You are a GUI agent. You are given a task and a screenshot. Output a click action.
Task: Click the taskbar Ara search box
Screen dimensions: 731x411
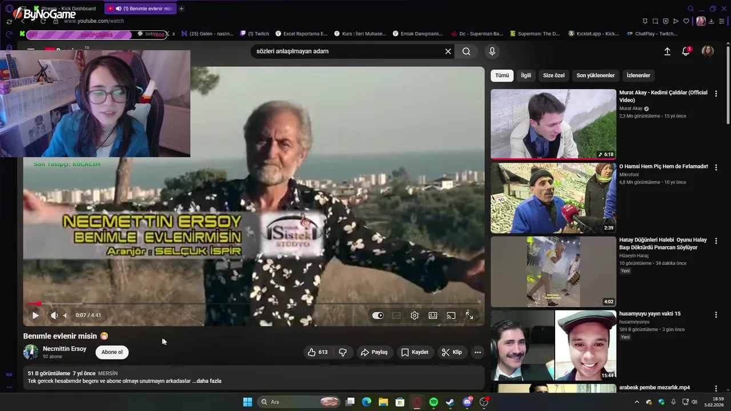tap(300, 402)
